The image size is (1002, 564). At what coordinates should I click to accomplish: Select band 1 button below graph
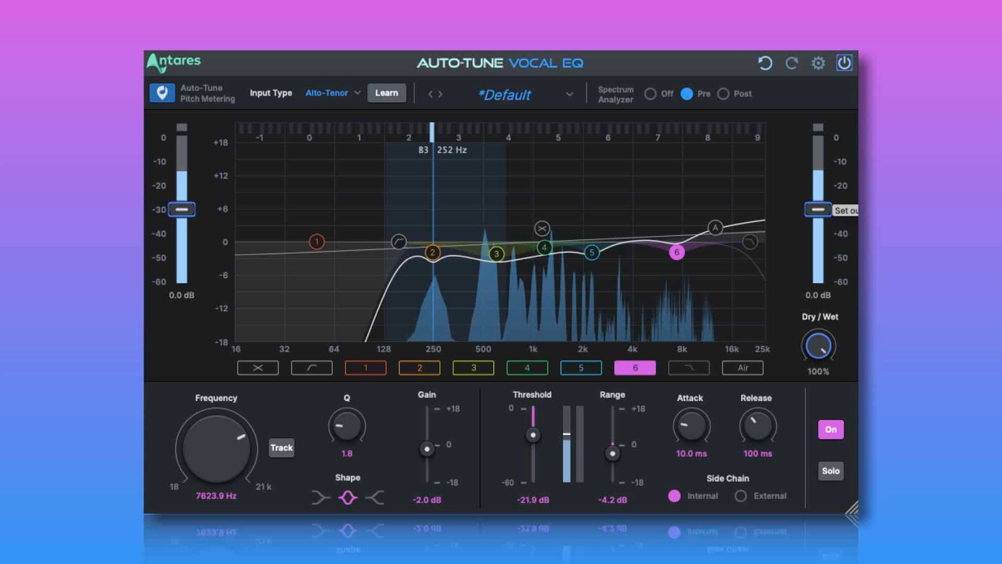(x=366, y=368)
